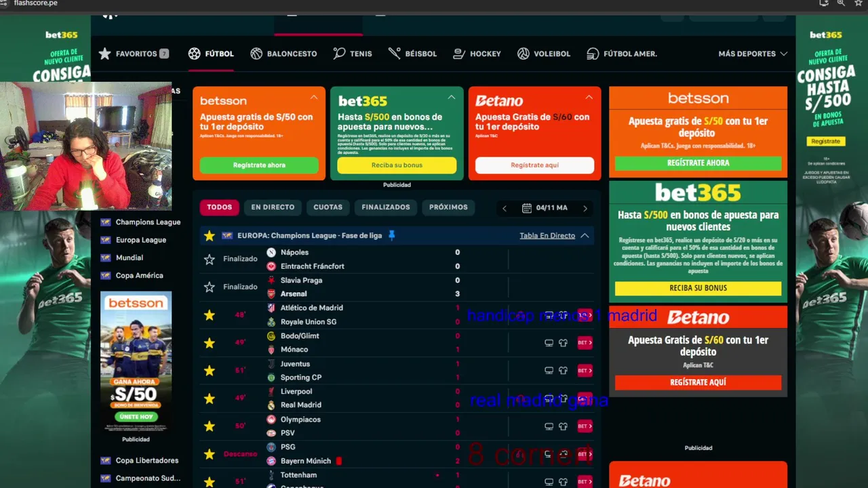868x488 pixels.
Task: Open BET odds icon for Olympiacos match
Action: tap(585, 426)
